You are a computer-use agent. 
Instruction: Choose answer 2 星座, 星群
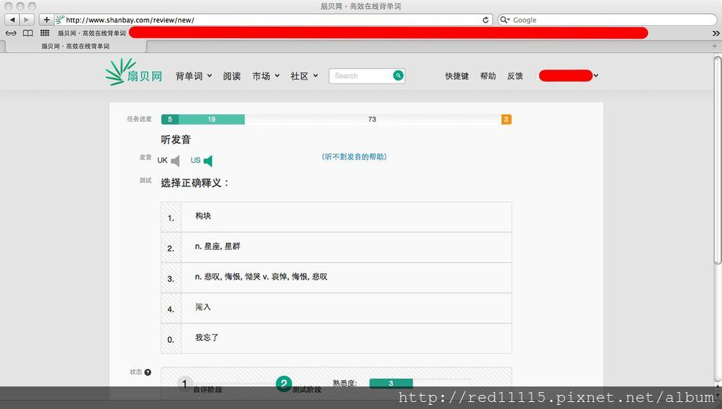[x=336, y=247]
